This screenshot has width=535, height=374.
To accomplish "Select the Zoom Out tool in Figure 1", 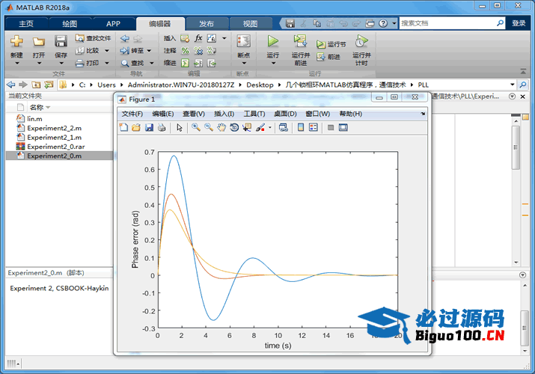I will click(209, 127).
